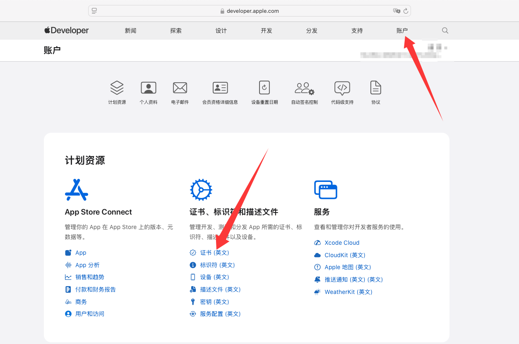
Task: Open the 证书 (英文) link
Action: point(214,253)
